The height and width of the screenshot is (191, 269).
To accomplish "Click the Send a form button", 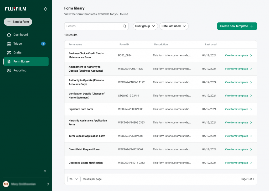I will pos(18,22).
